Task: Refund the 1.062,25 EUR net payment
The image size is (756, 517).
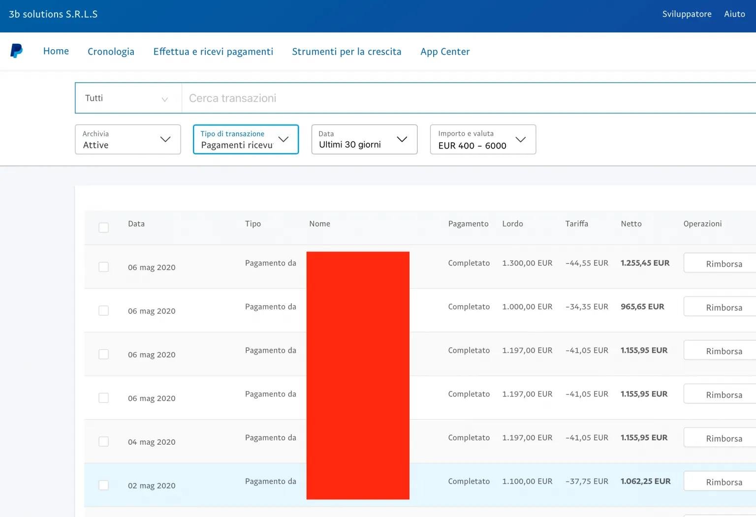Action: pos(724,482)
